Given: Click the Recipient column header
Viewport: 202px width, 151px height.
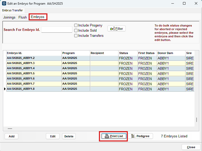Looking at the screenshot, I should [x=104, y=53].
